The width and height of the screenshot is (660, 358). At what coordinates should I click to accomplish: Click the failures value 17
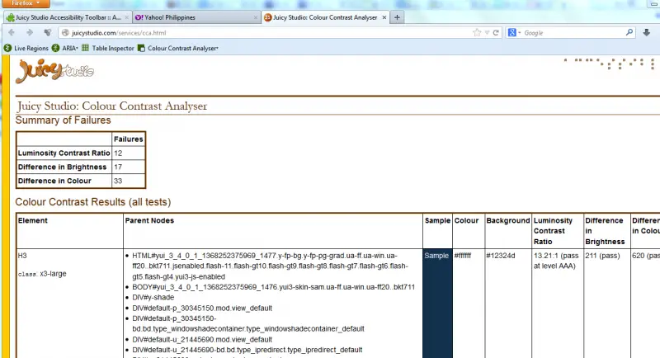[118, 167]
